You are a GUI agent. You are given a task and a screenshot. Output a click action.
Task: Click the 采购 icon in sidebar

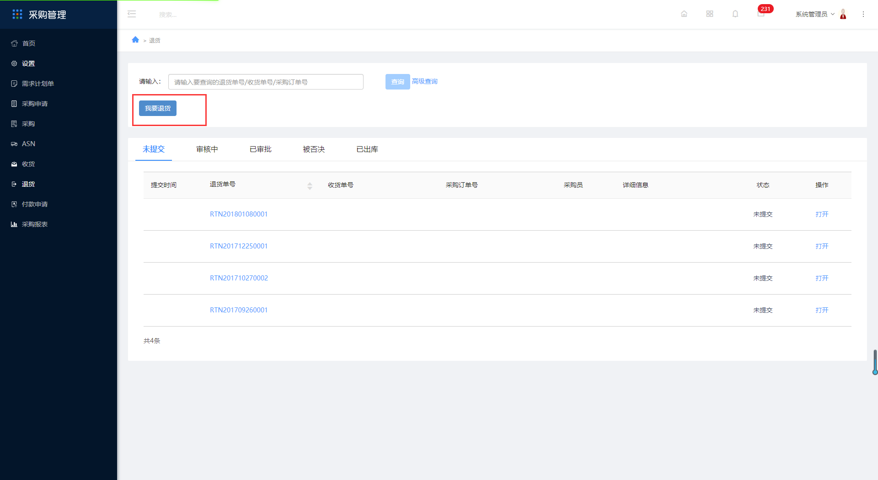pos(14,124)
